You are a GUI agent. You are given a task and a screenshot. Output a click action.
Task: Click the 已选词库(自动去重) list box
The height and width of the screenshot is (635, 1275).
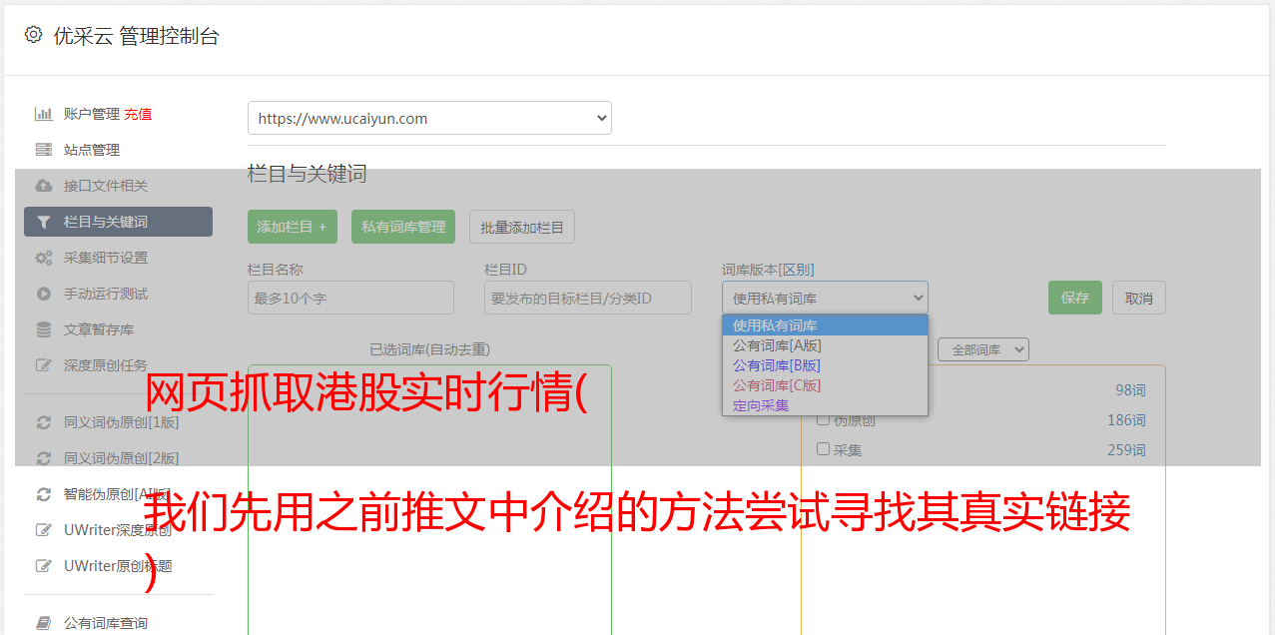(429, 499)
